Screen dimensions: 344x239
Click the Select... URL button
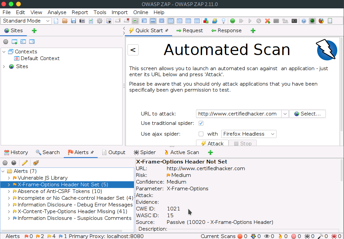point(307,114)
